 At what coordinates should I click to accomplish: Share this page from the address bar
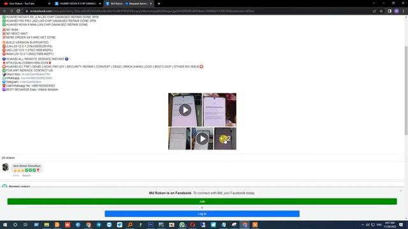click(374, 11)
